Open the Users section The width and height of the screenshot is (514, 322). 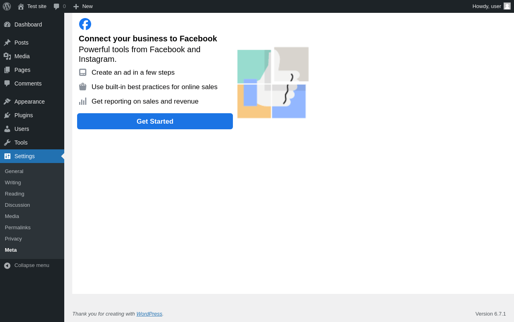point(32,129)
